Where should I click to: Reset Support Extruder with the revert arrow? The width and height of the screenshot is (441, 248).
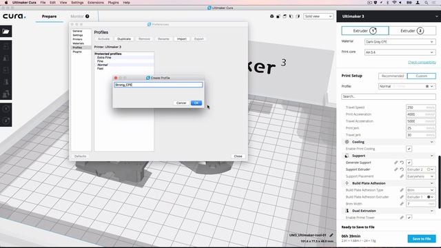click(402, 169)
